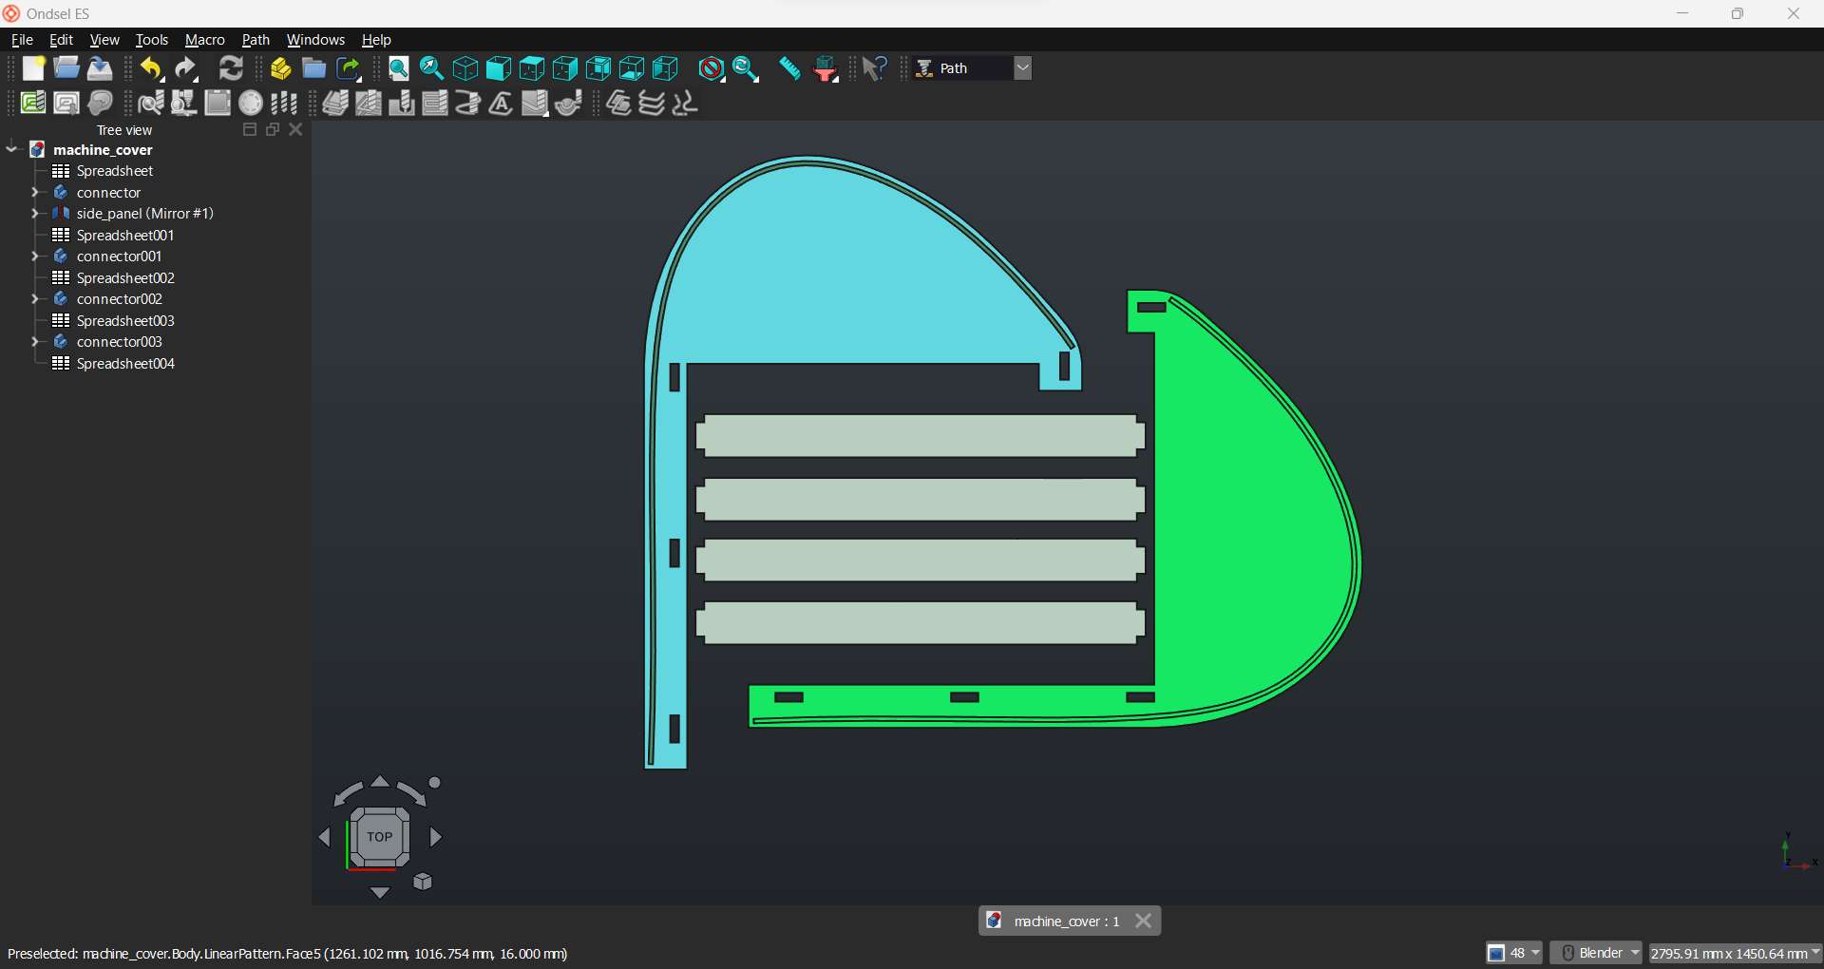Viewport: 1824px width, 969px height.
Task: Save the document with the save icon
Action: [x=100, y=68]
